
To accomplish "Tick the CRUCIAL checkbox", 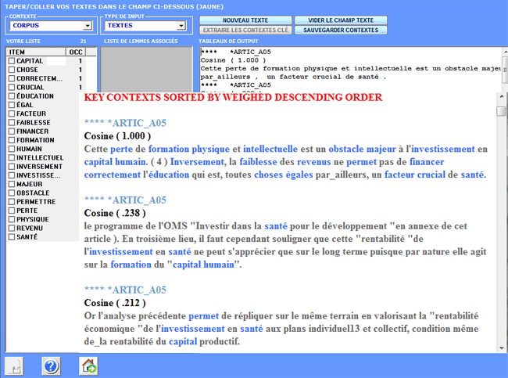I will [x=12, y=88].
